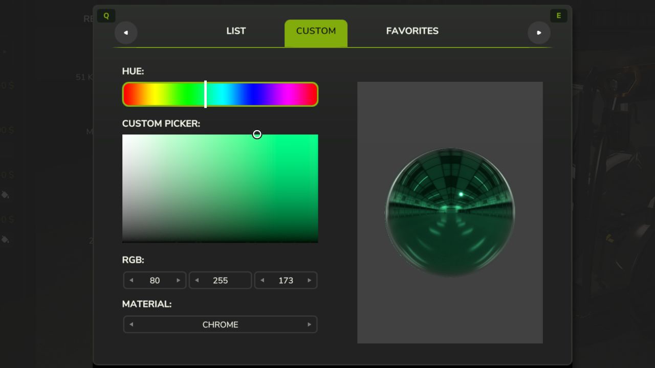
Task: Select the CUSTOM tab
Action: point(316,31)
